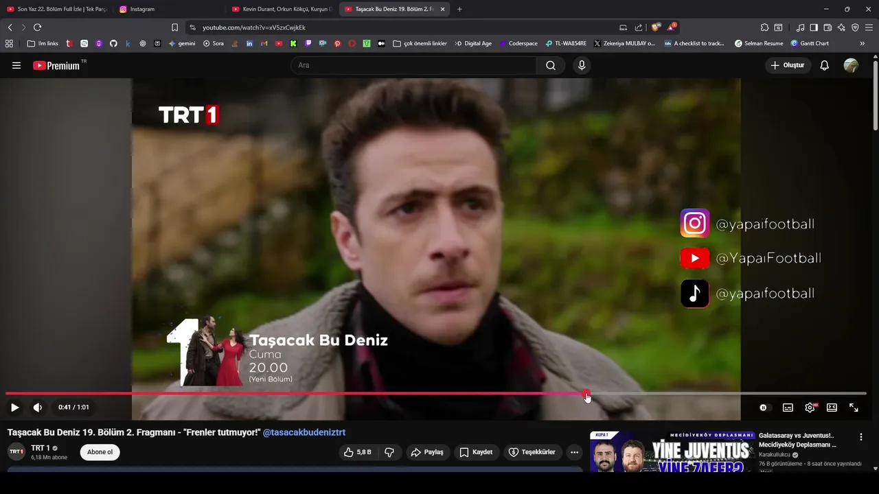The width and height of the screenshot is (879, 494).
Task: Seek on the video progress bar
Action: (x=435, y=394)
